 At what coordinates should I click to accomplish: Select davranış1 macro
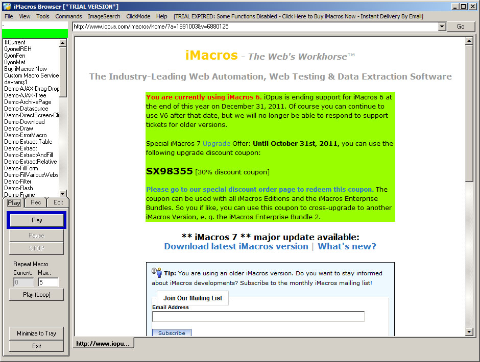(x=31, y=82)
